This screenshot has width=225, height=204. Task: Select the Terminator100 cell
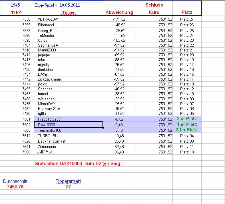tap(69, 130)
